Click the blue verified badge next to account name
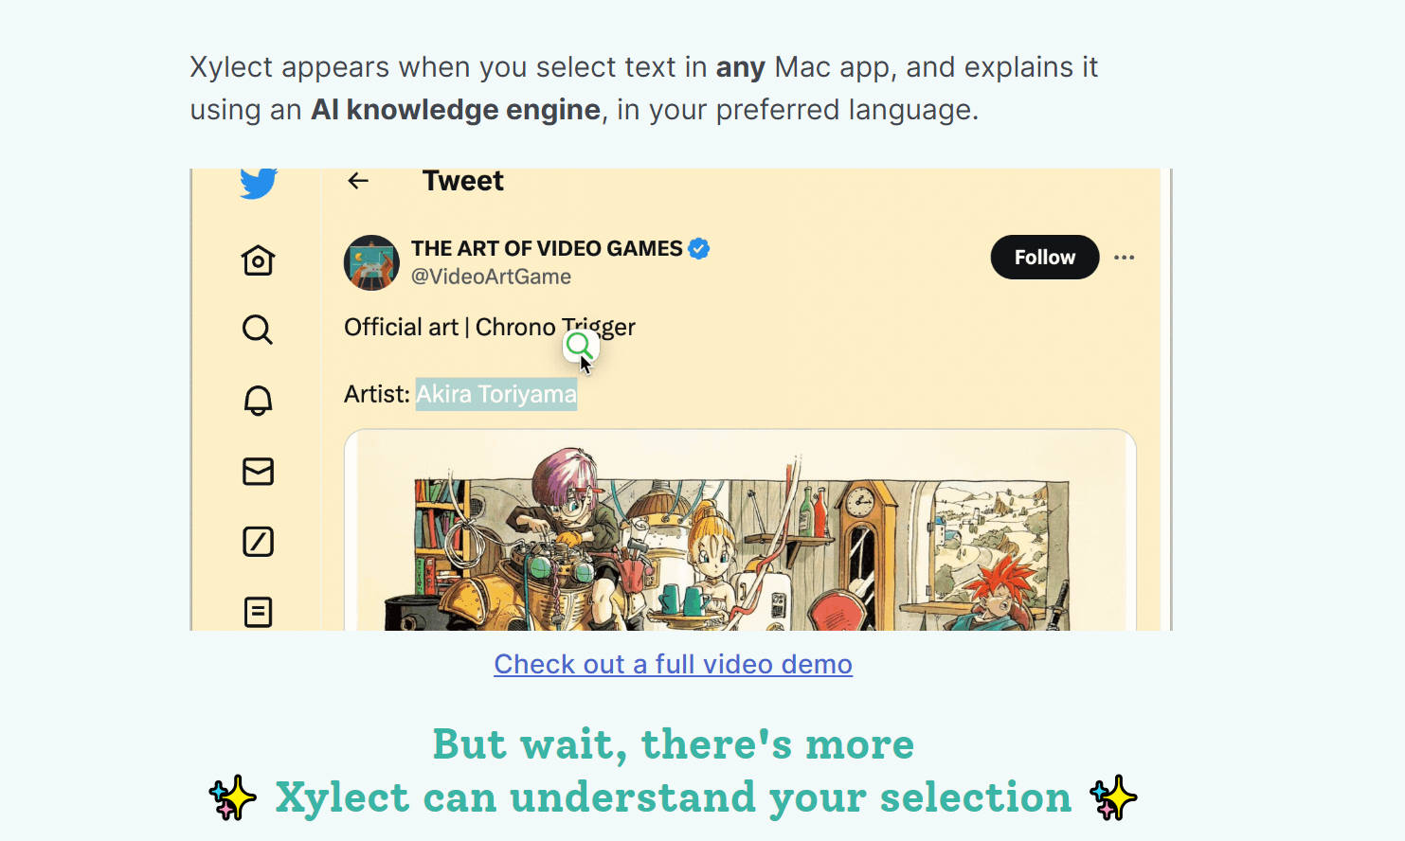The height and width of the screenshot is (841, 1405). 698,248
